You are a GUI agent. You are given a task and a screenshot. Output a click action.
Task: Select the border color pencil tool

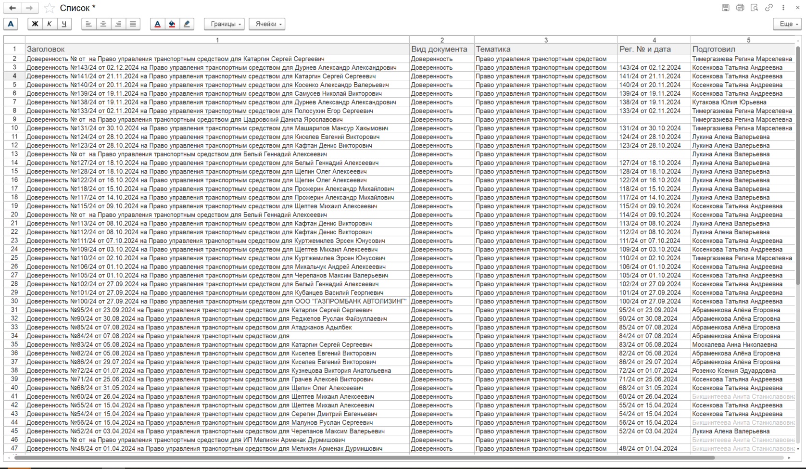[x=187, y=24]
